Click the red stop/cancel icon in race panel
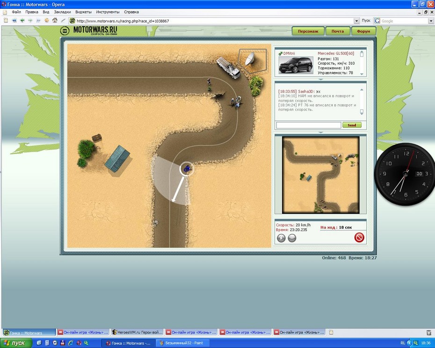 click(x=359, y=238)
